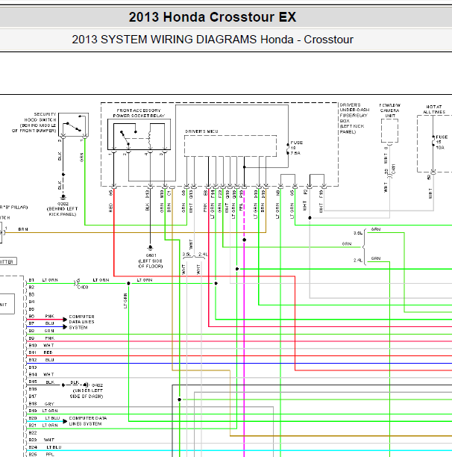The height and width of the screenshot is (457, 452).
Task: Click the G402 ground symbol beside B15
Action: pyautogui.click(x=87, y=385)
